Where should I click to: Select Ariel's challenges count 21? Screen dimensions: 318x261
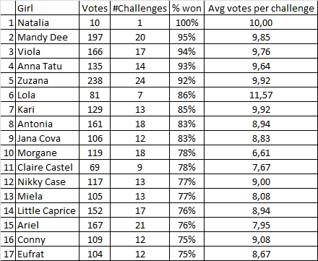(x=139, y=225)
